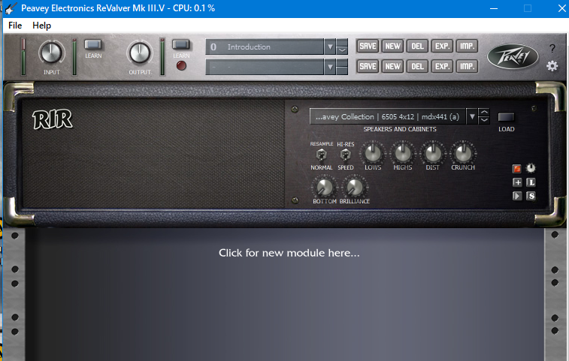Click the BOTTOM knob
This screenshot has width=569, height=361.
coord(325,187)
